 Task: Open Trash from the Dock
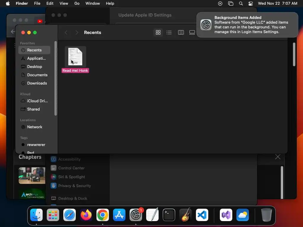267,215
